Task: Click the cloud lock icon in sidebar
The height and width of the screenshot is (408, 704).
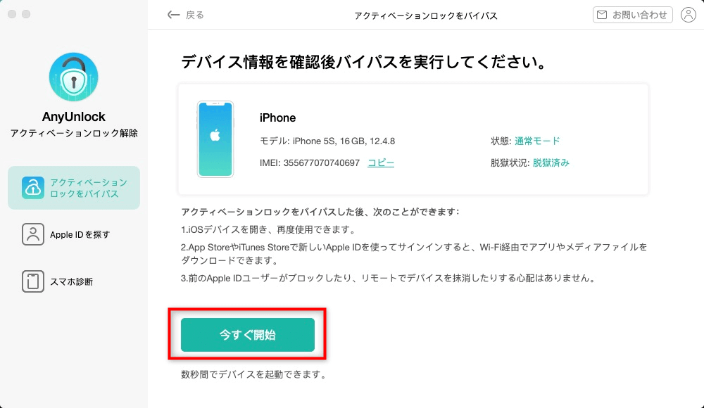Action: 34,188
